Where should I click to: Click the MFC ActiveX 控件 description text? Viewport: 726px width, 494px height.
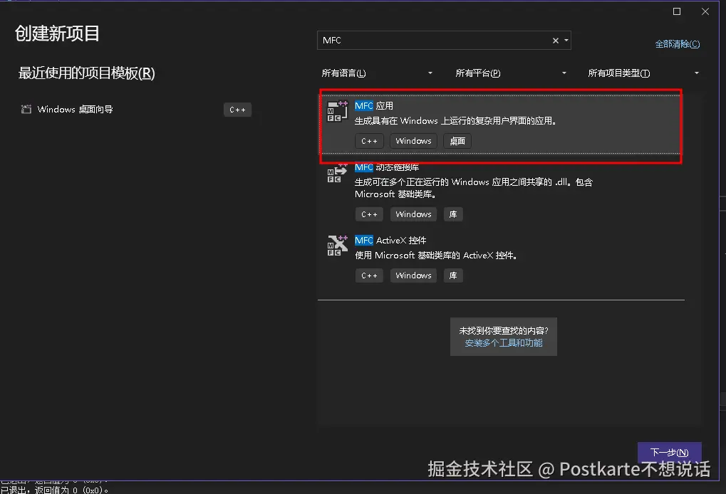(x=436, y=256)
